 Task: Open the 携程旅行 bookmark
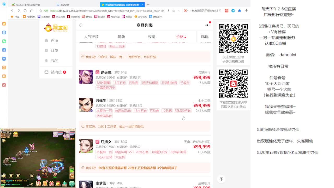point(156,17)
